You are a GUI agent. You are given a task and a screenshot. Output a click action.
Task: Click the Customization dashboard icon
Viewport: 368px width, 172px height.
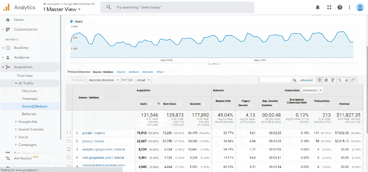tap(8, 29)
